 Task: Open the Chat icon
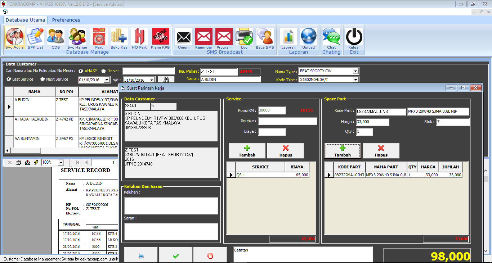[331, 37]
